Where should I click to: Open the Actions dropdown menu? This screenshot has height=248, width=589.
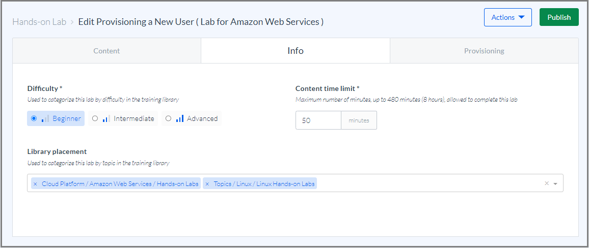508,17
